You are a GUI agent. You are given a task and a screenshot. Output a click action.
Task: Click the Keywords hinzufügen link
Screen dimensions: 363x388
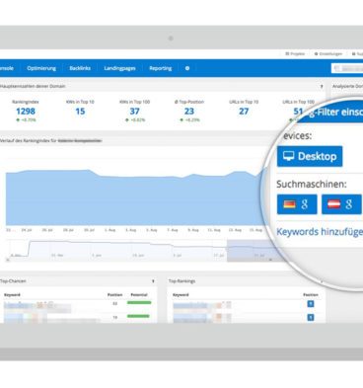pyautogui.click(x=320, y=232)
